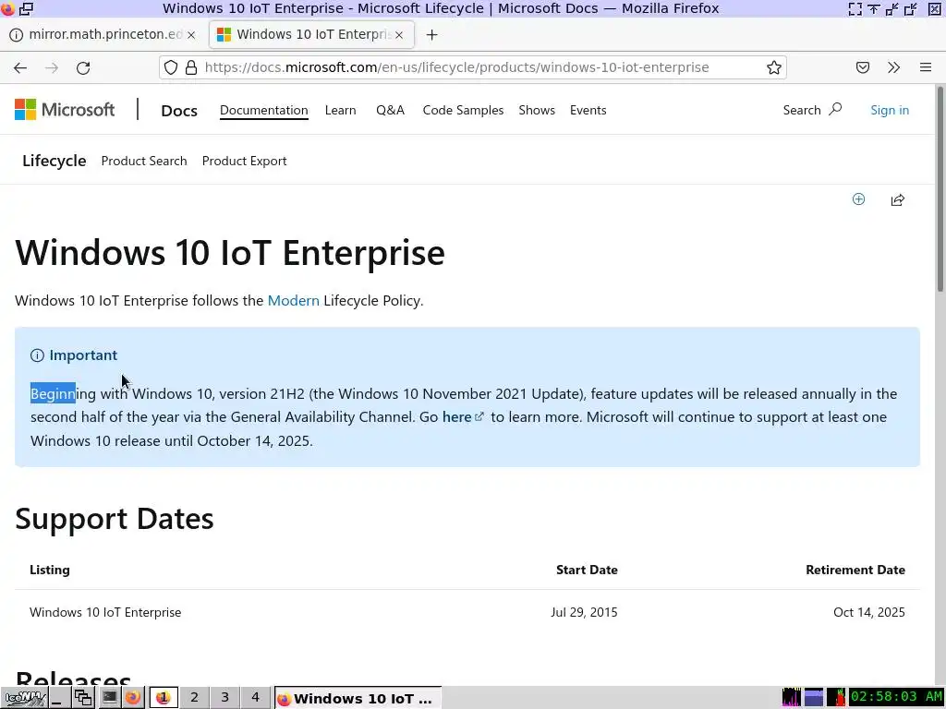Close the Windows 10 IoT Enterprise tab
The image size is (946, 709).
coord(399,35)
